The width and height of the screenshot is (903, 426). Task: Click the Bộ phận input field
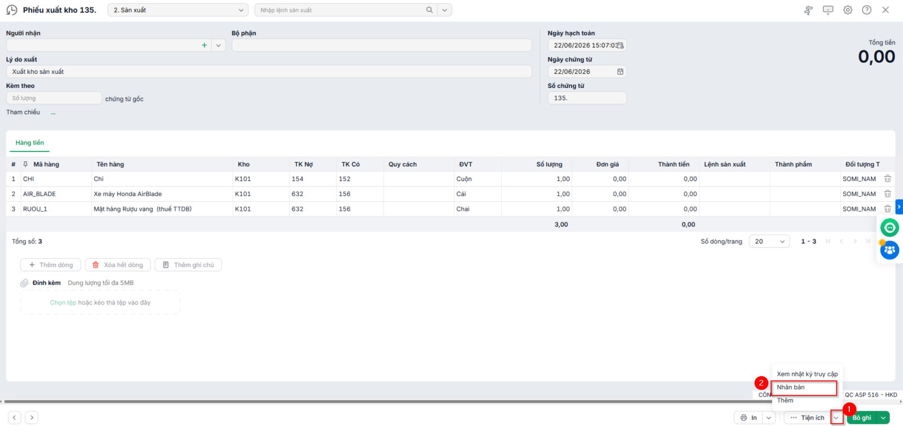click(382, 45)
